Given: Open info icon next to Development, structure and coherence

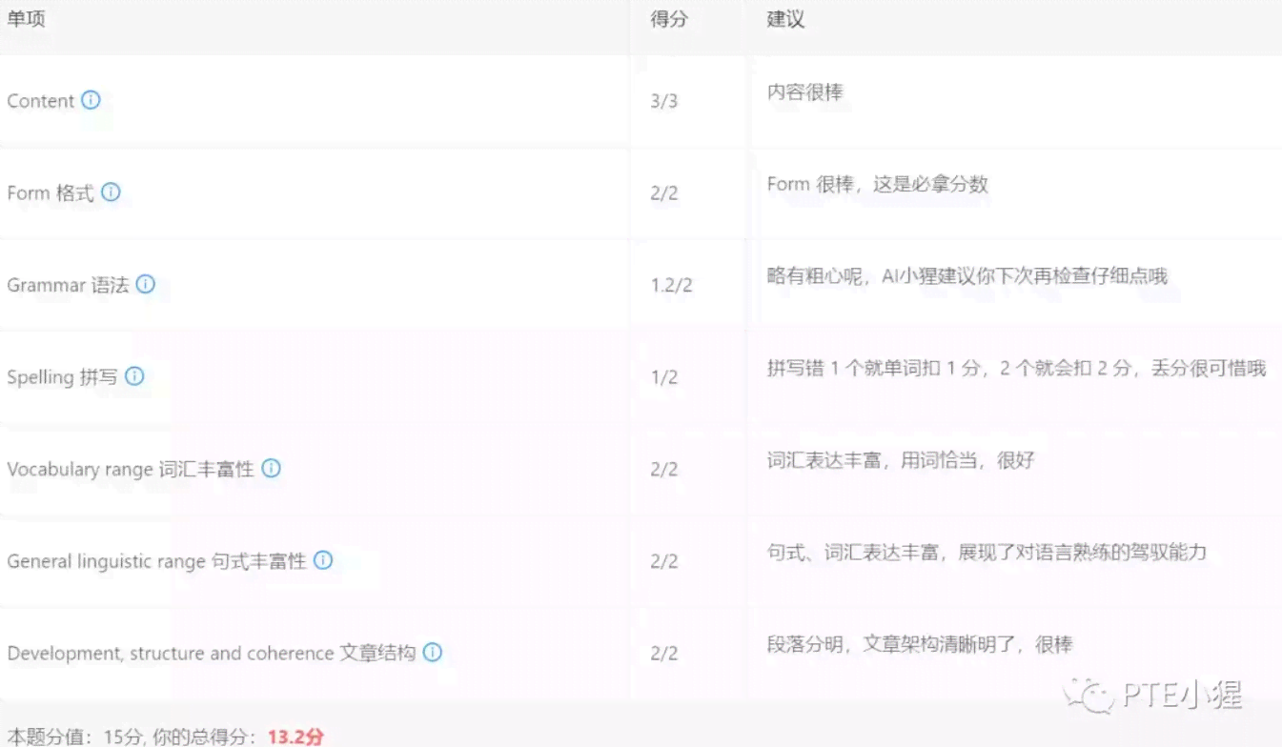Looking at the screenshot, I should point(433,653).
